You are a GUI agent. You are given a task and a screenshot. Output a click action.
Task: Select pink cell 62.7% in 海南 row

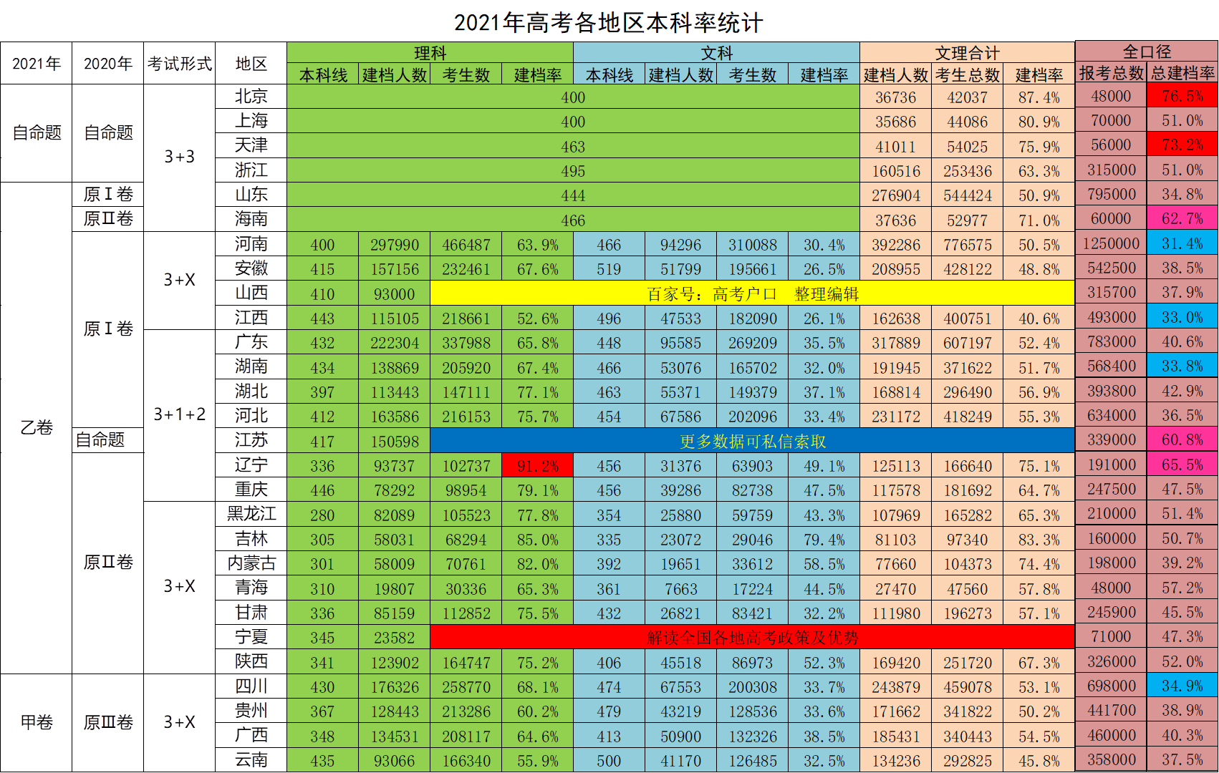pos(1182,218)
